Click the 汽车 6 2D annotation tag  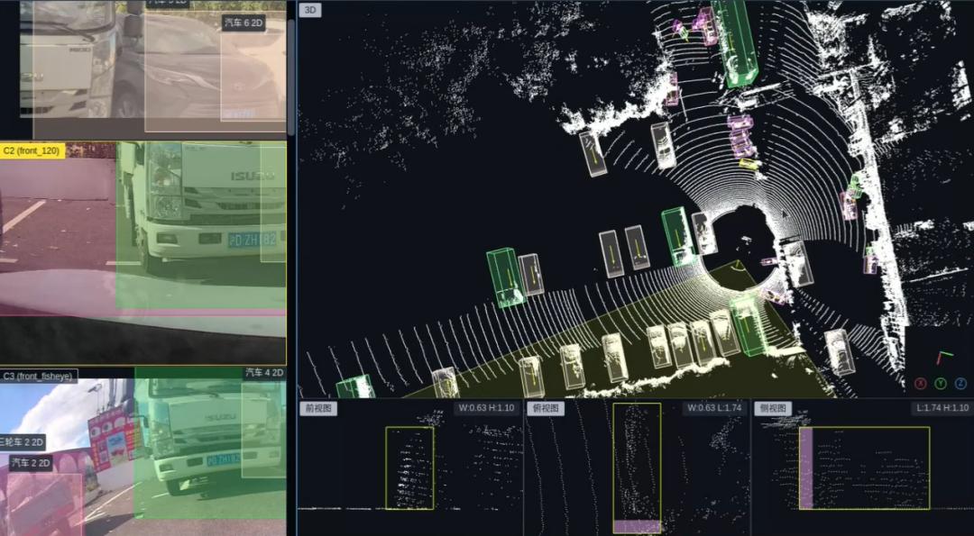click(x=244, y=23)
